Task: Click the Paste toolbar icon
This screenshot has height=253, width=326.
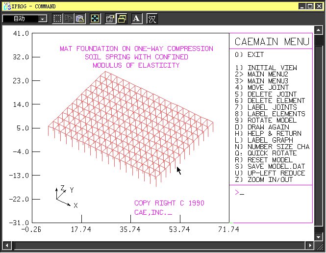Action: point(80,19)
